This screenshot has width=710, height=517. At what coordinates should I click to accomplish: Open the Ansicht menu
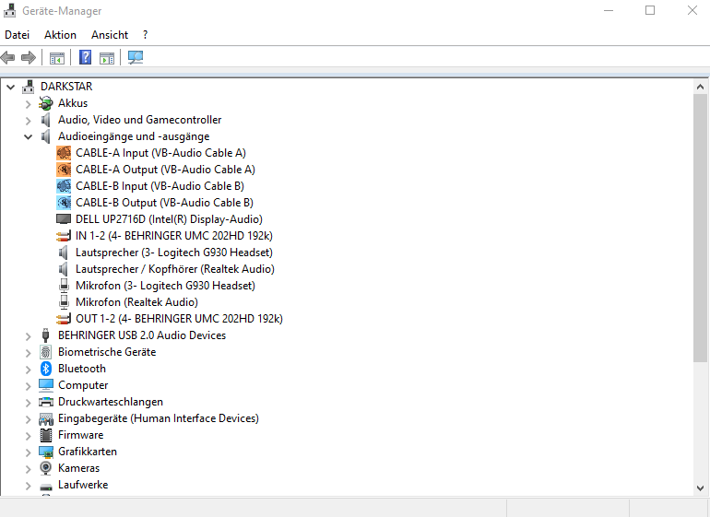[110, 35]
